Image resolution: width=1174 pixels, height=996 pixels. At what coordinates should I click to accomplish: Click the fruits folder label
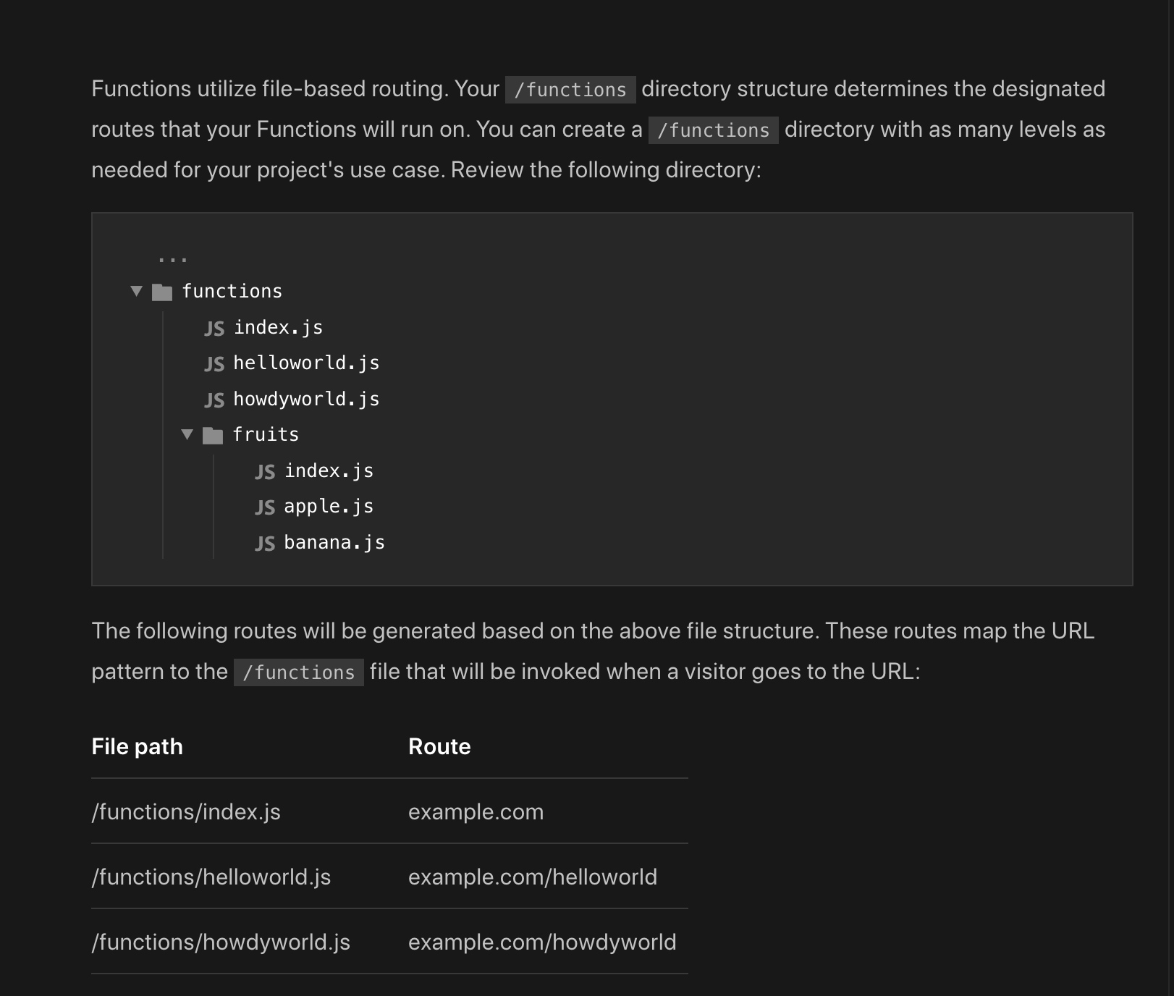(x=266, y=434)
